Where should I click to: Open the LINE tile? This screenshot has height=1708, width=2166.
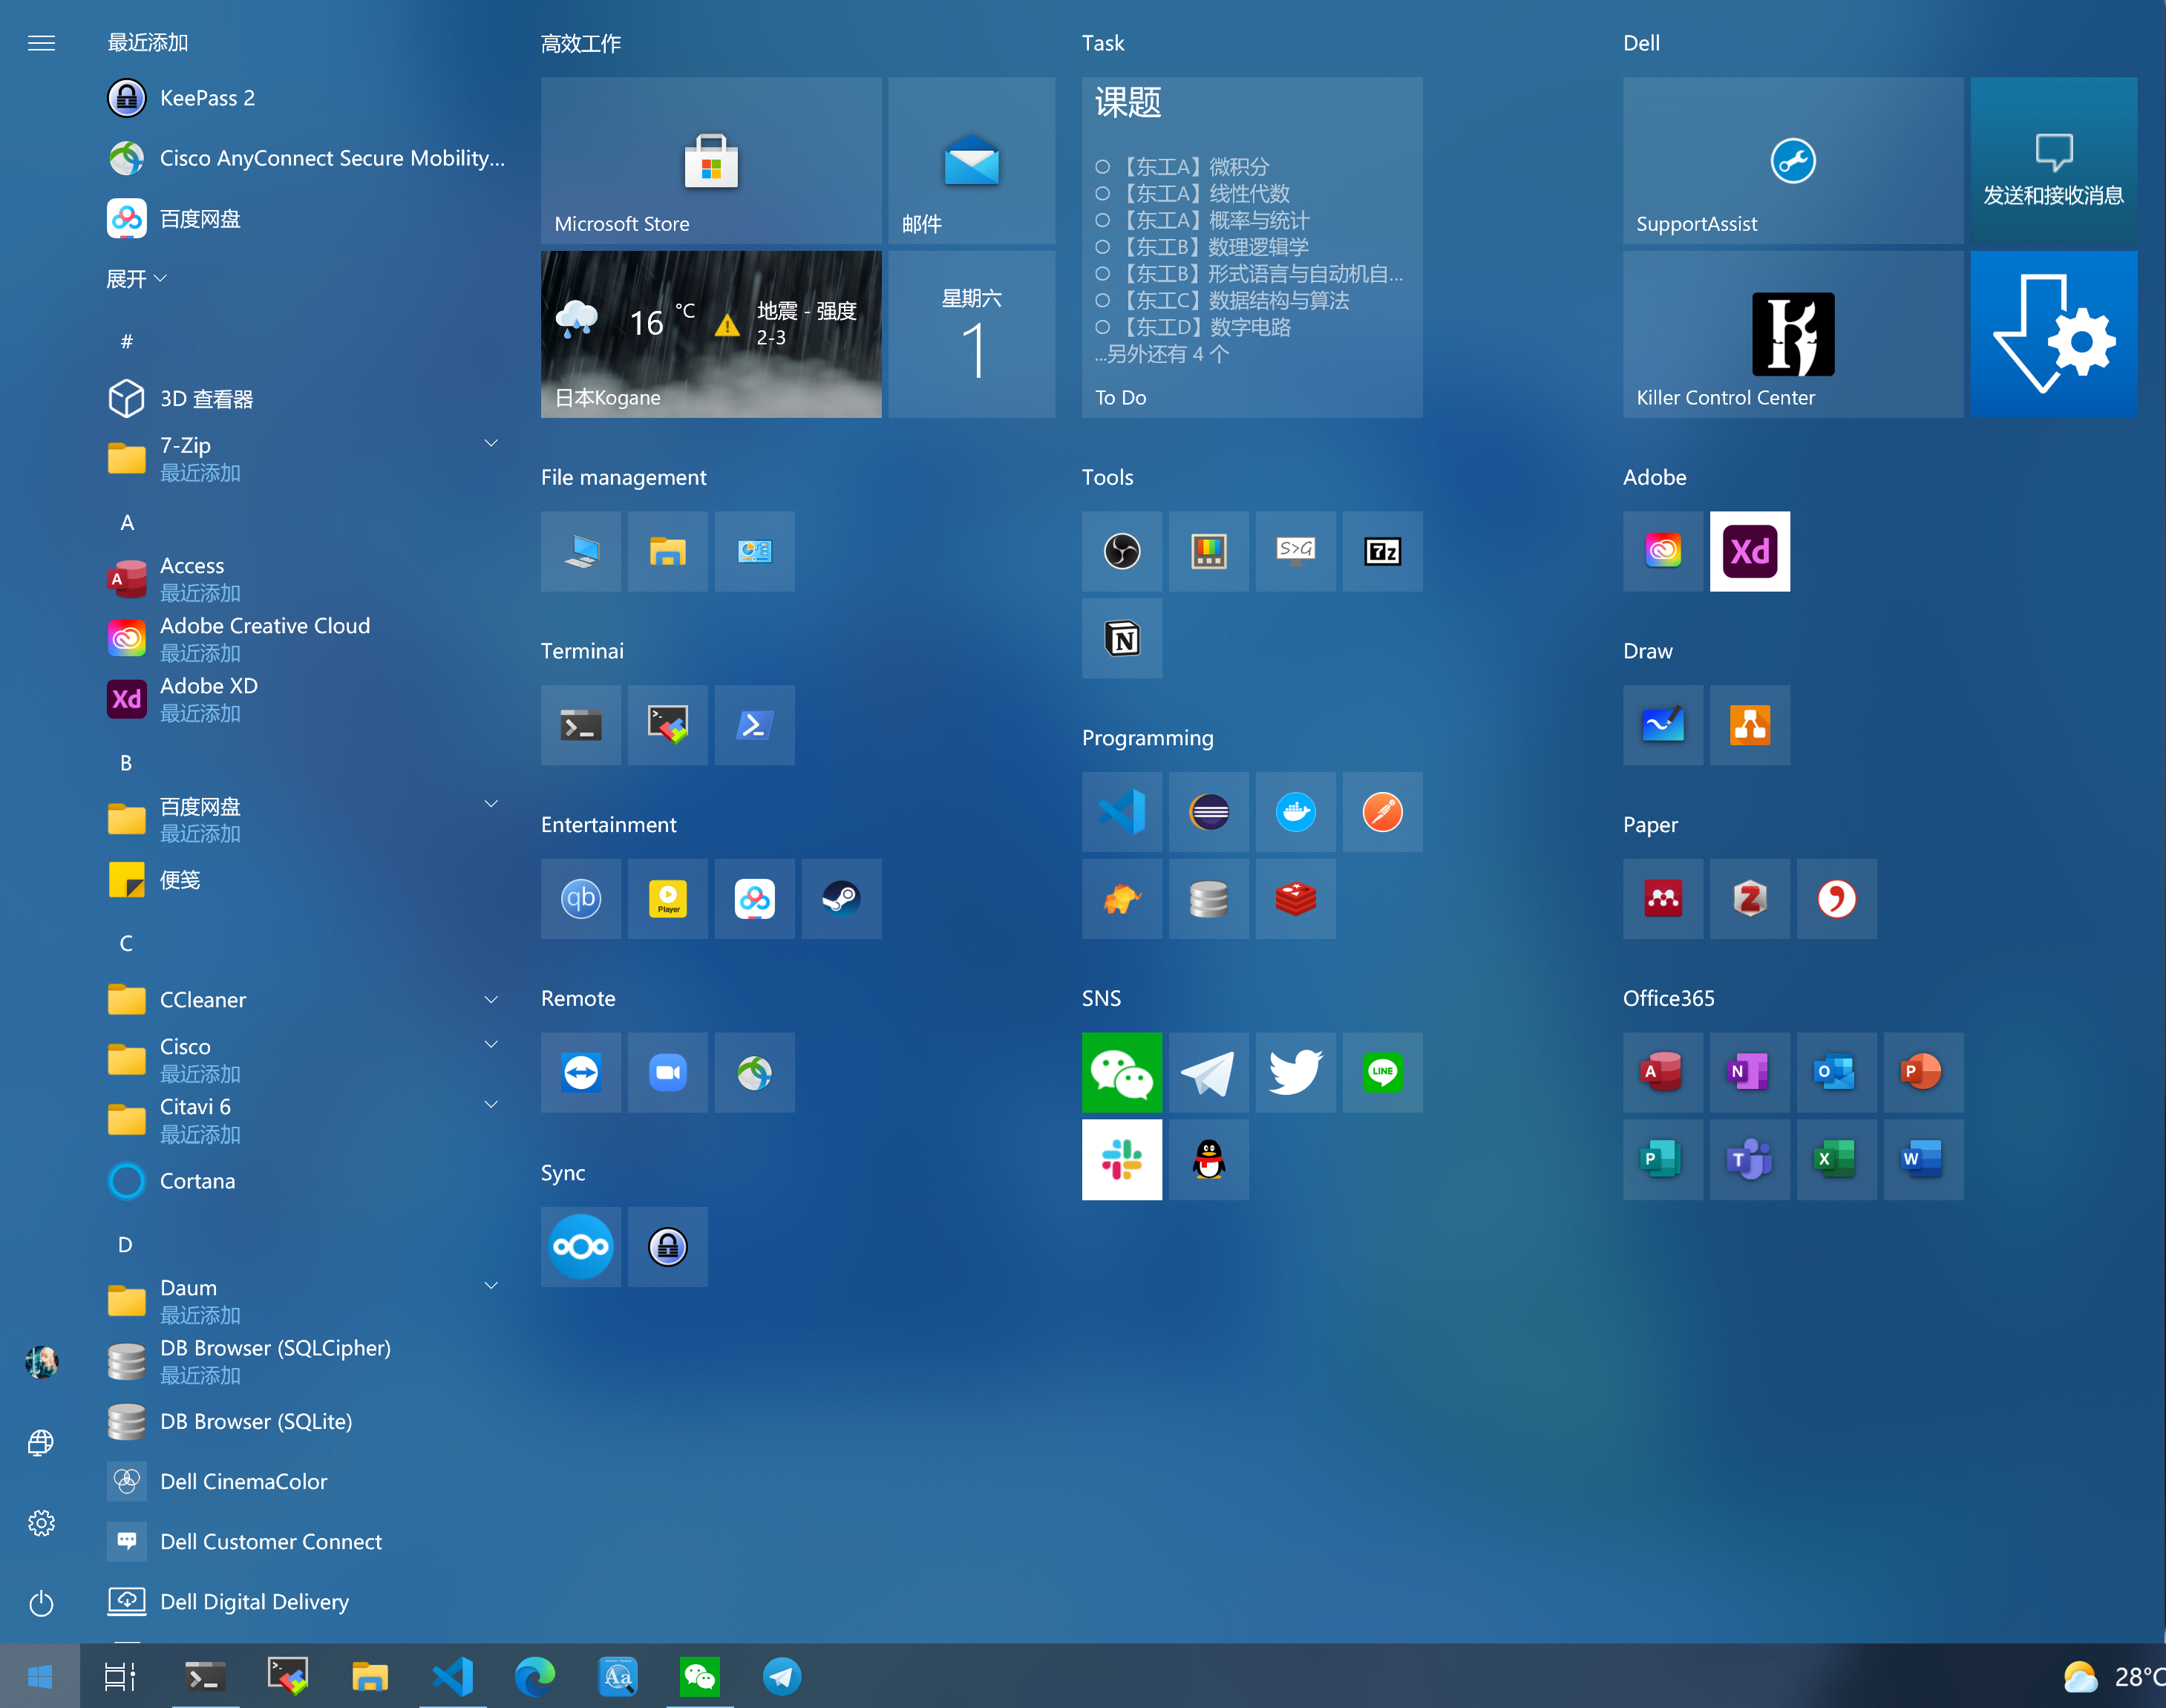[1382, 1073]
